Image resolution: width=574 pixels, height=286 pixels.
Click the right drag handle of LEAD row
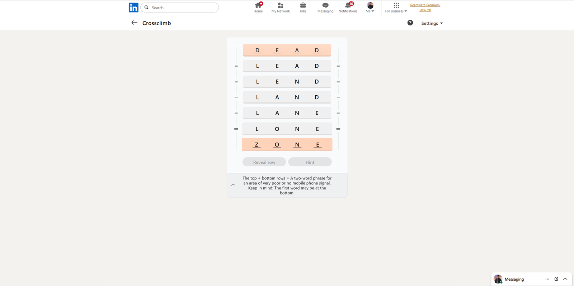pos(338,66)
